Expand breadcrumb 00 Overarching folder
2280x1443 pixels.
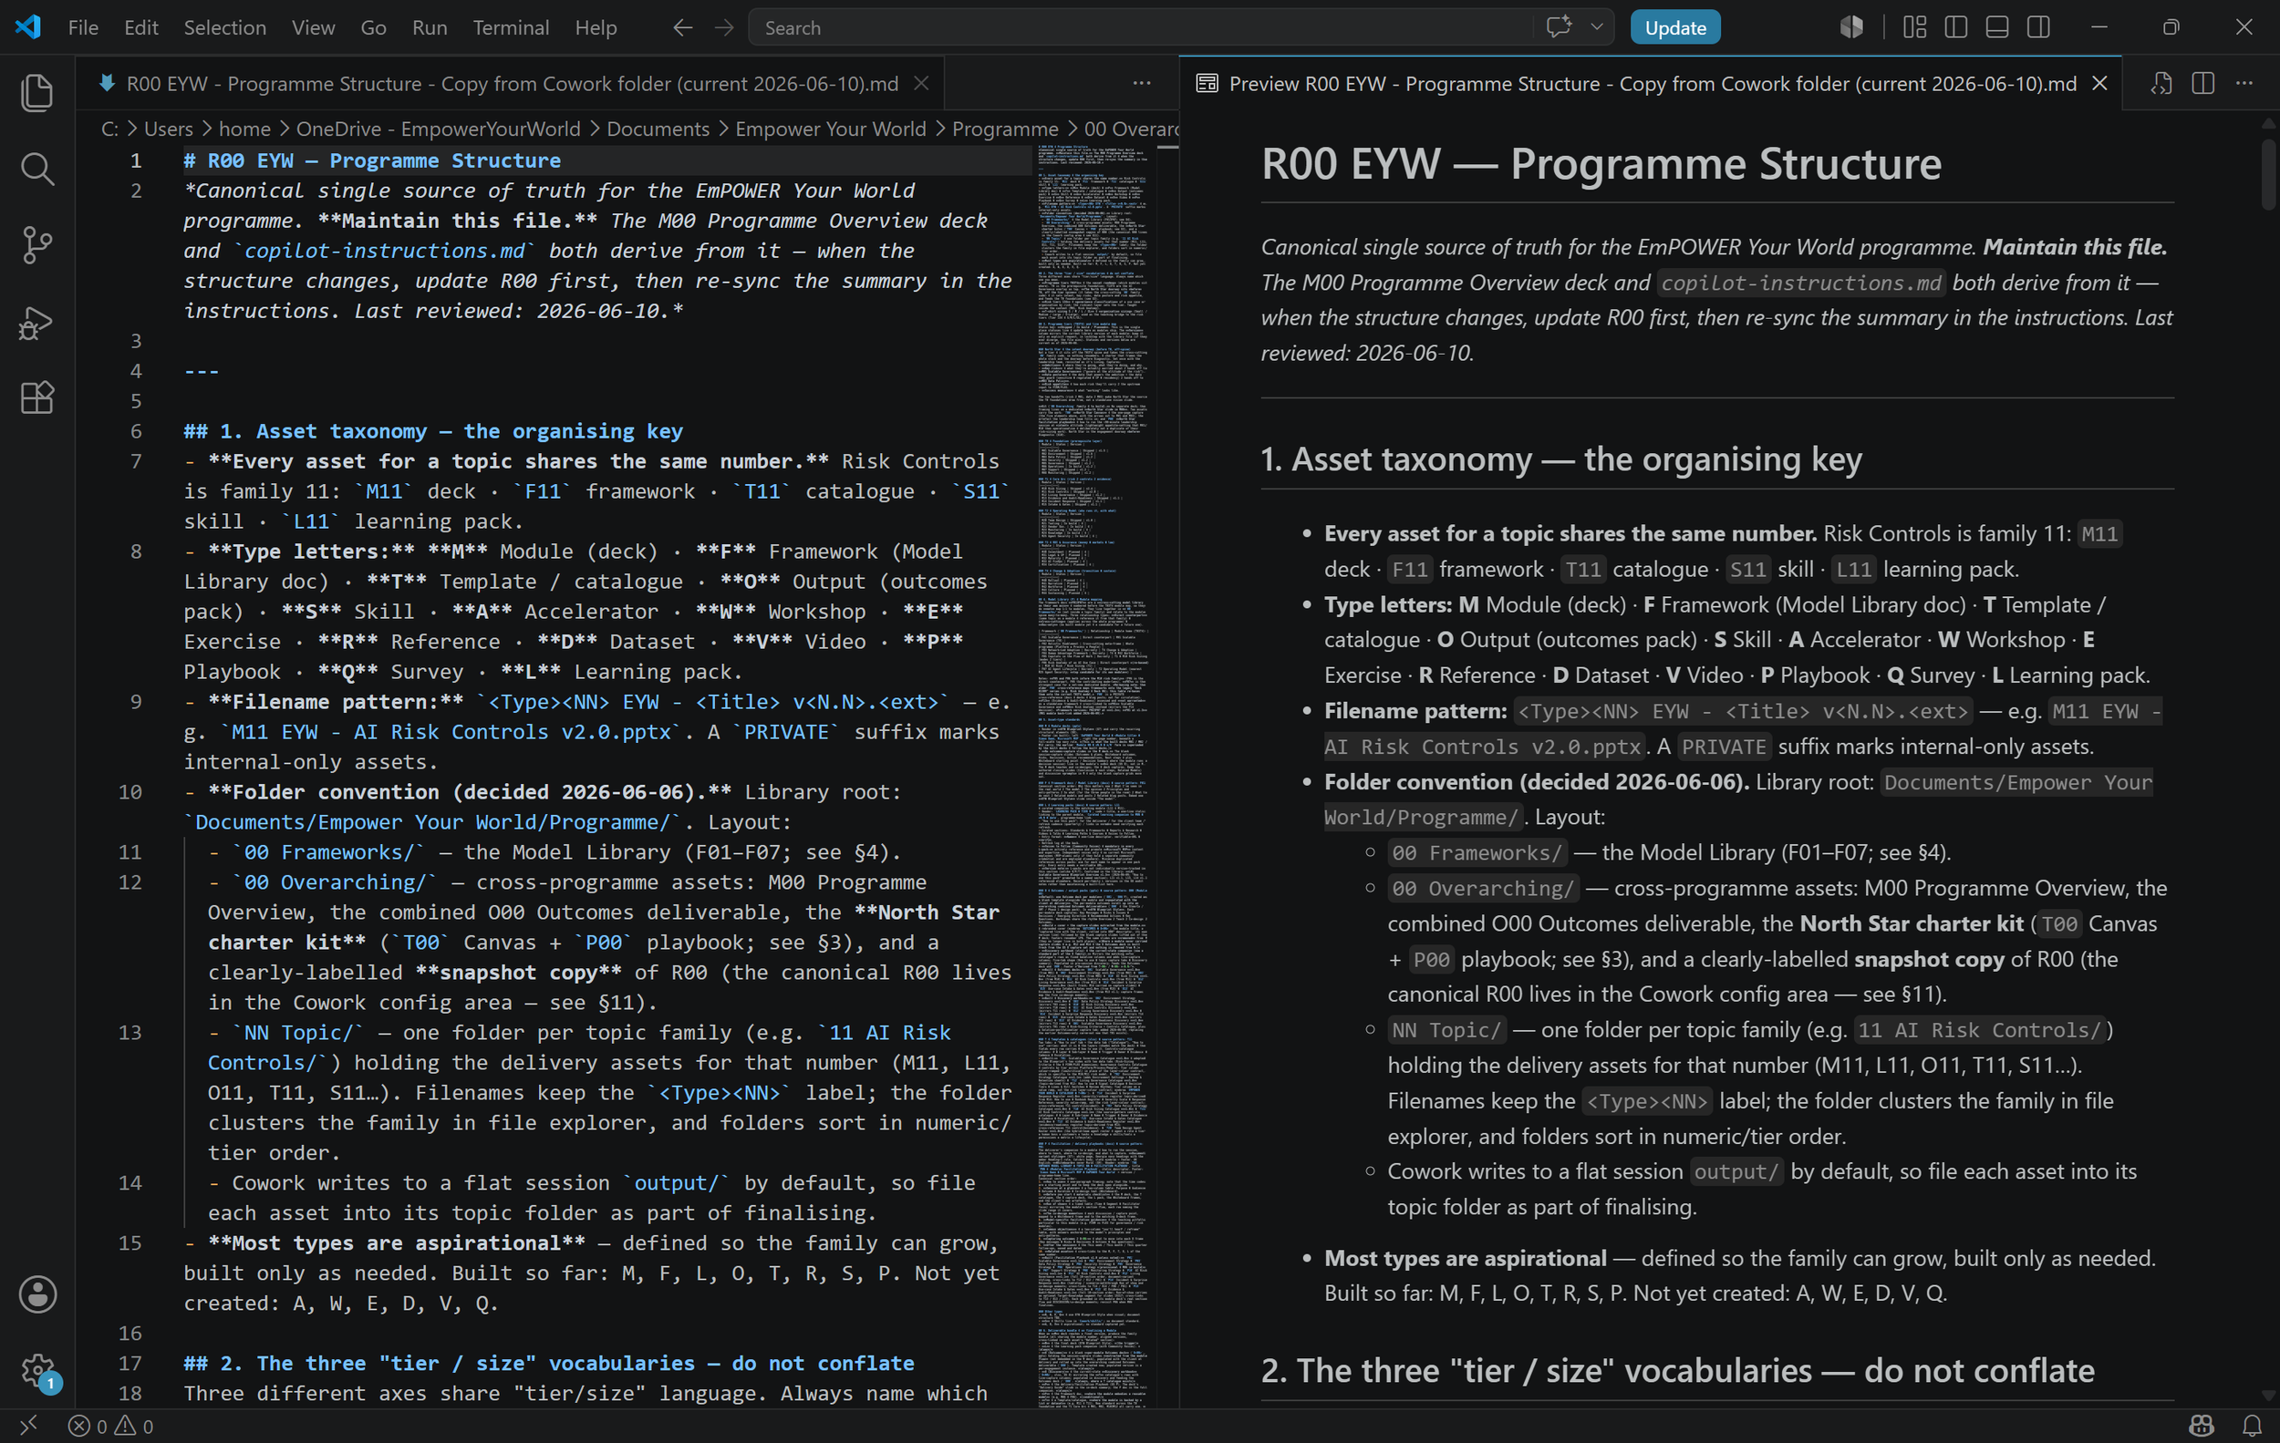(x=1131, y=129)
